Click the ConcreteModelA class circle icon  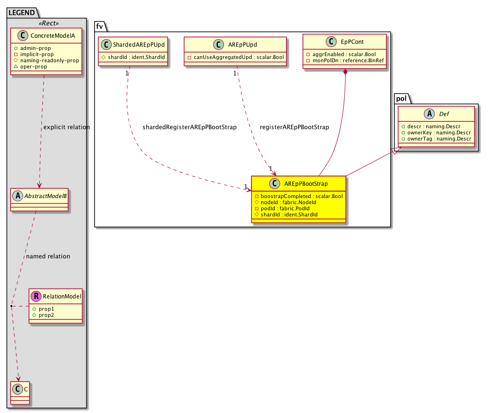[x=18, y=36]
